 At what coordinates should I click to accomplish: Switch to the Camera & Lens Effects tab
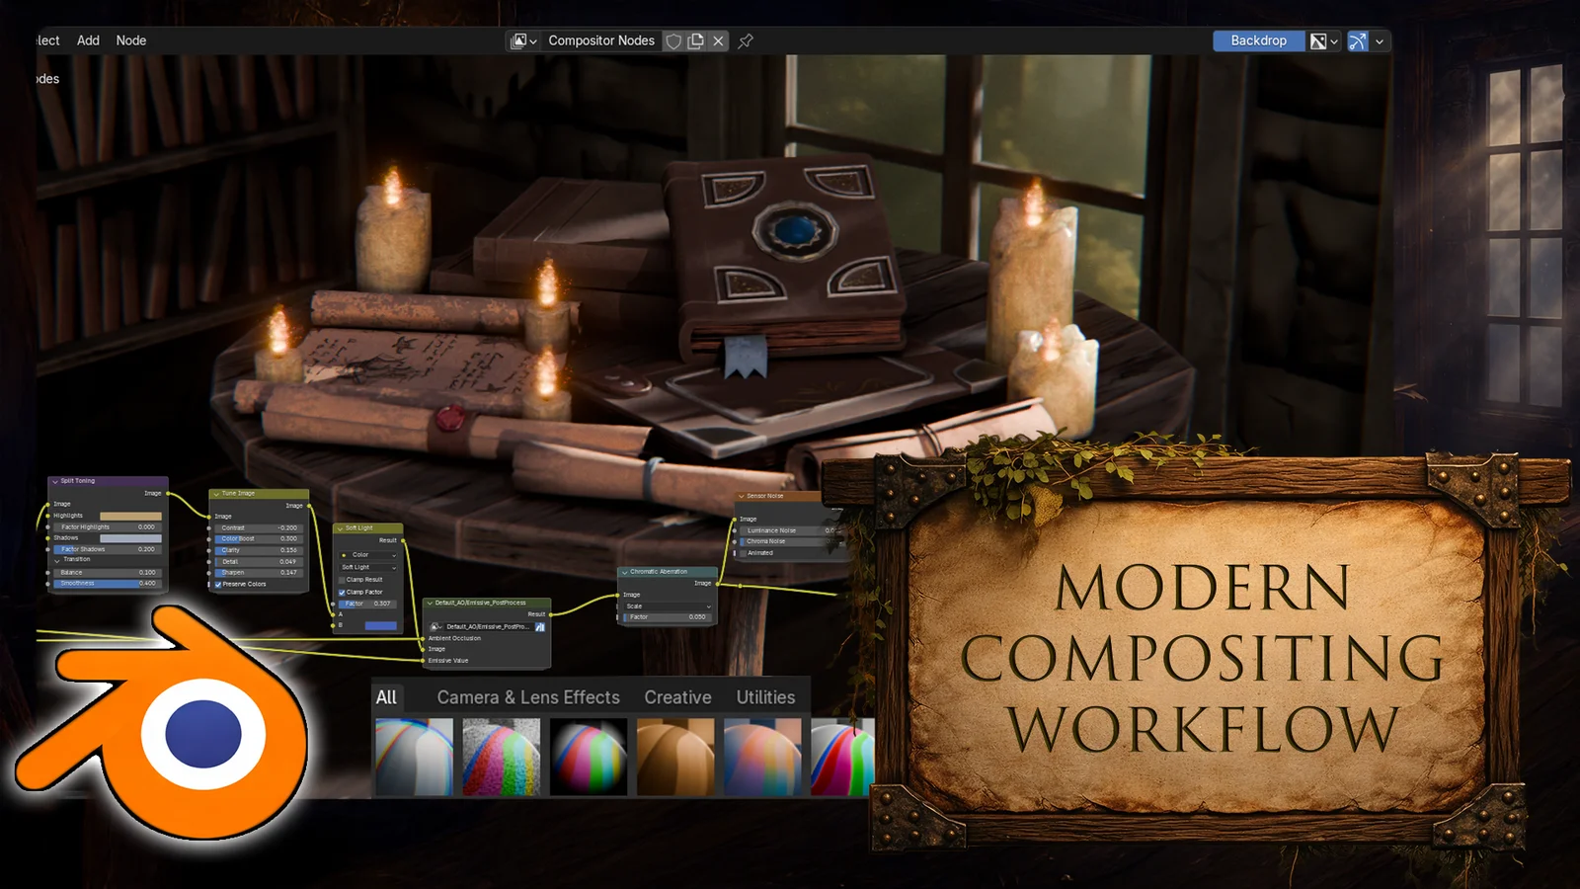tap(527, 697)
